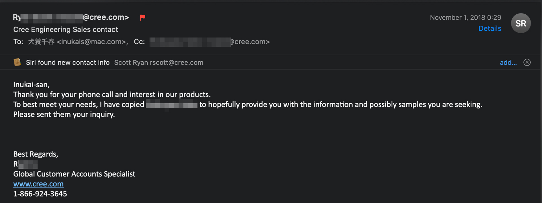
Task: Click the sender's cree.com address
Action: click(71, 17)
